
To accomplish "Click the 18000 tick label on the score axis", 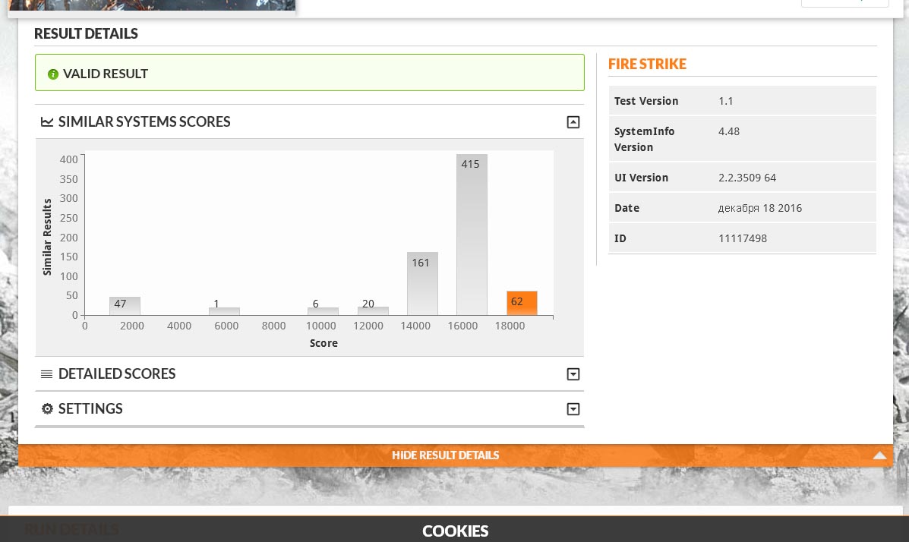I will coord(510,326).
